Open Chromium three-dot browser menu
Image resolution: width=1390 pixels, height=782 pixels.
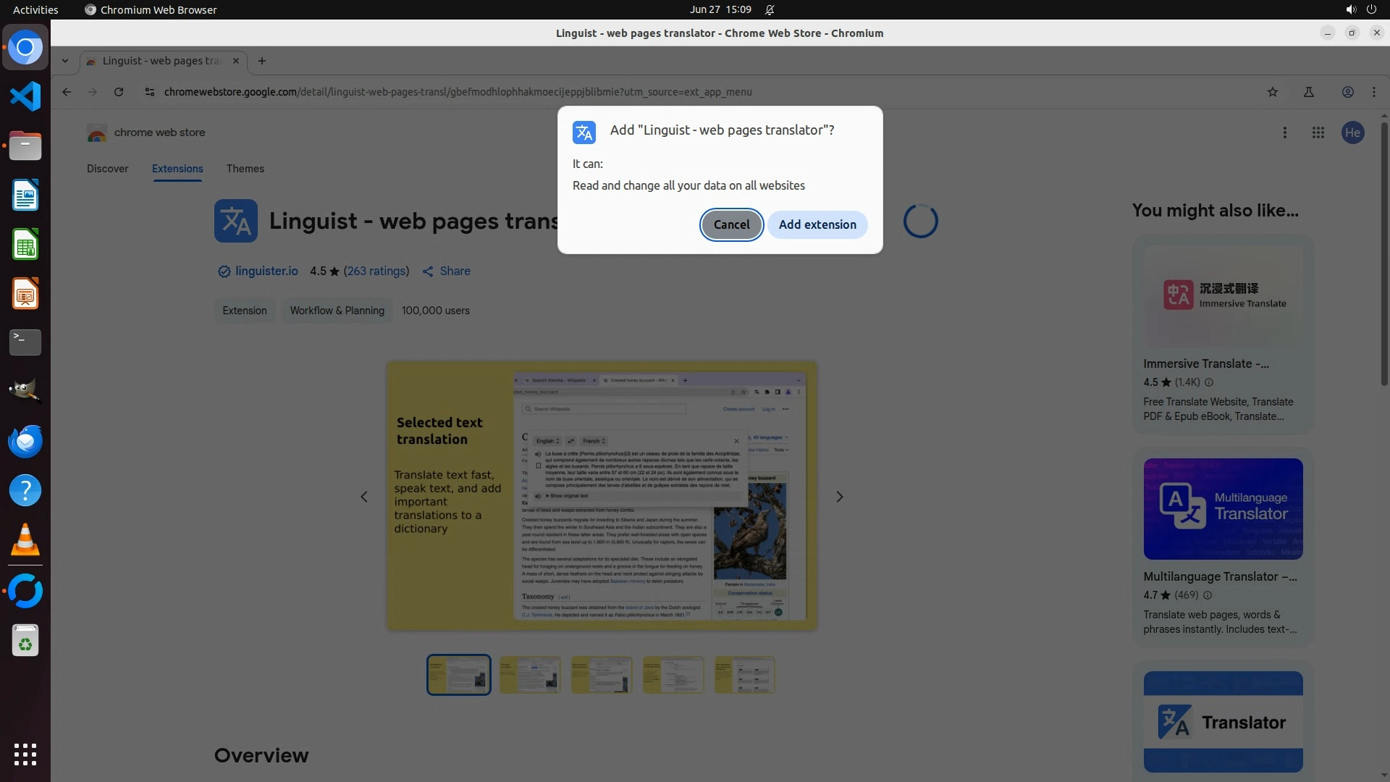pyautogui.click(x=1374, y=92)
